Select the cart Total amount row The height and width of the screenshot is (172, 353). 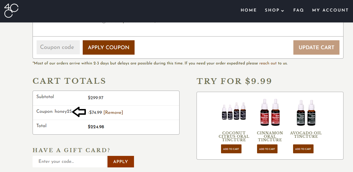click(95, 127)
